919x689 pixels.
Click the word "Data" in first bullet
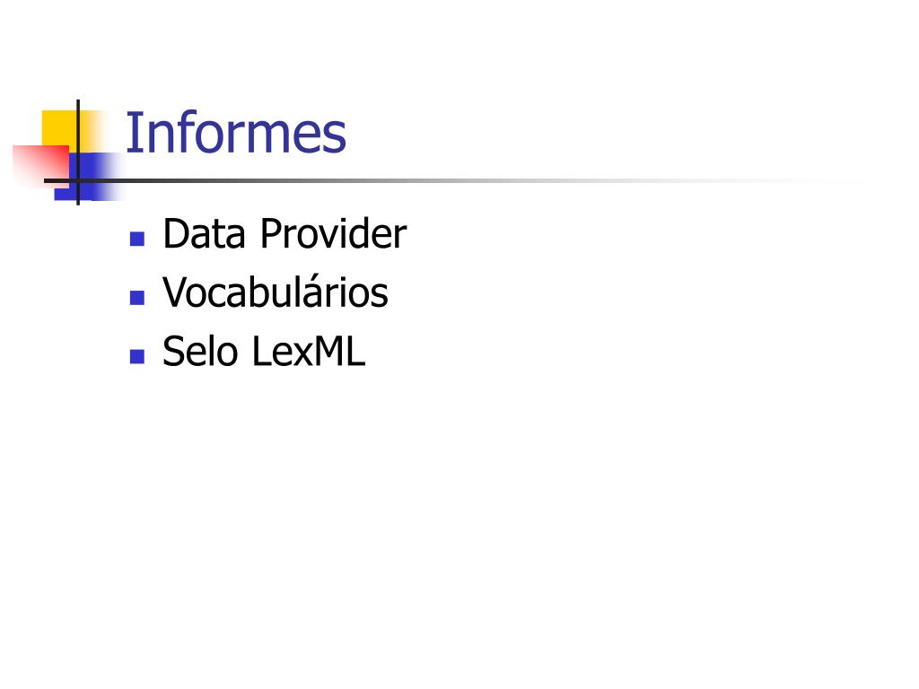tap(204, 233)
